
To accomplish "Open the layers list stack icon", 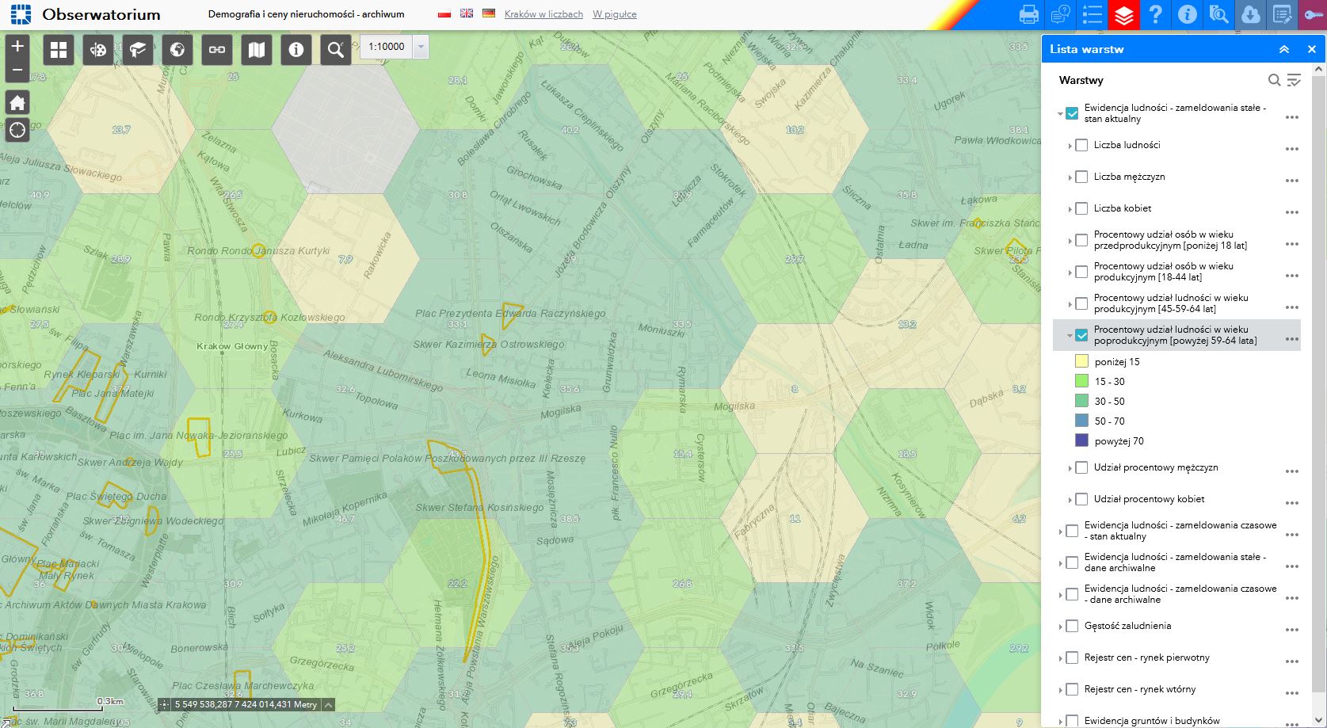I will 1123,15.
